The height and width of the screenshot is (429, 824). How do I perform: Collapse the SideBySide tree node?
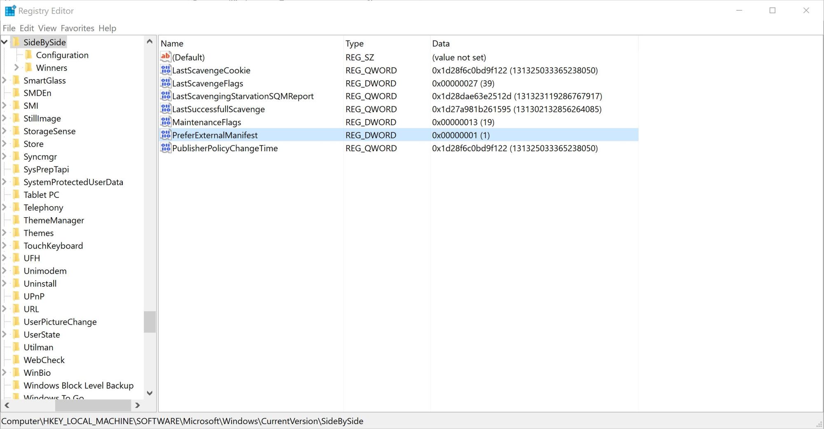(x=5, y=42)
